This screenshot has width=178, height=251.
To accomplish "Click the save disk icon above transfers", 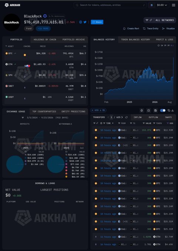I will click(x=155, y=110).
